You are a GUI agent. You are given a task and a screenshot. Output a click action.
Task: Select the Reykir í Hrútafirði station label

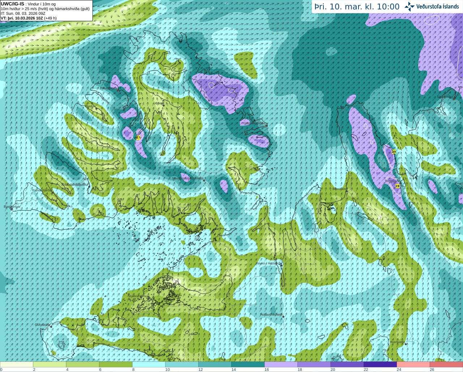pos(268,263)
